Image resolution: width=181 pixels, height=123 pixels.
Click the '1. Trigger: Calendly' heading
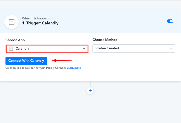click(40, 23)
